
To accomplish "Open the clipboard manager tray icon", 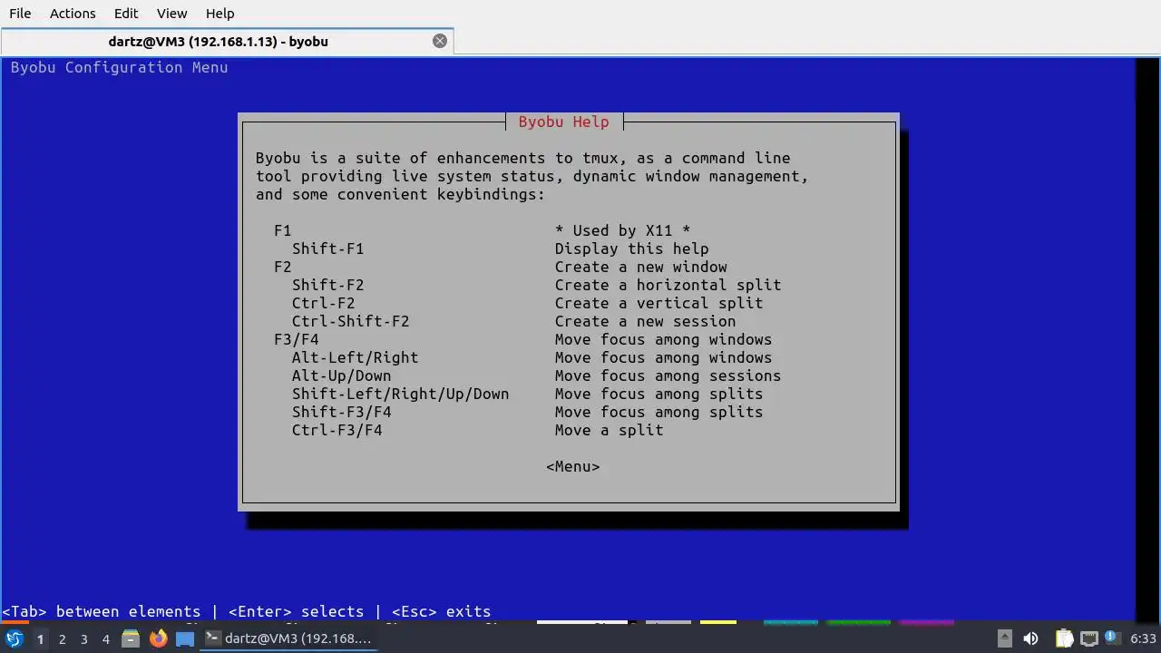I will click(x=1064, y=638).
